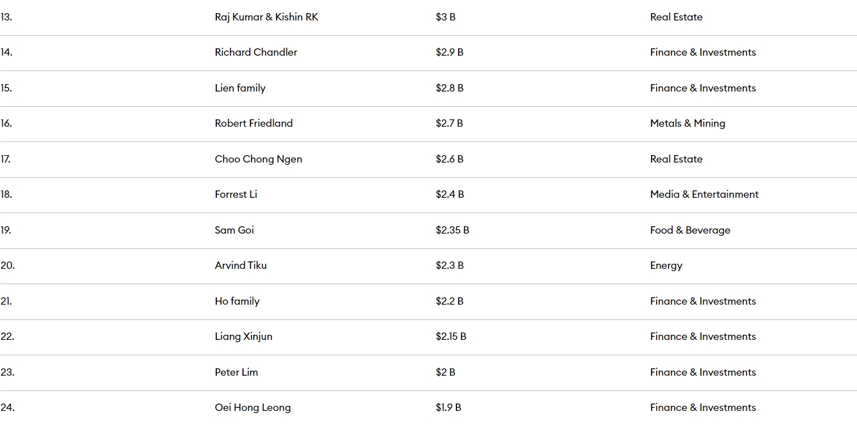857x424 pixels.
Task: Click the Metals & Mining industry label
Action: pos(687,123)
